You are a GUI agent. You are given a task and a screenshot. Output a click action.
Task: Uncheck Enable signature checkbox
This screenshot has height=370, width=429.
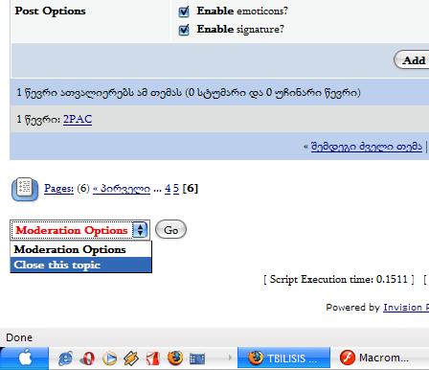(184, 30)
